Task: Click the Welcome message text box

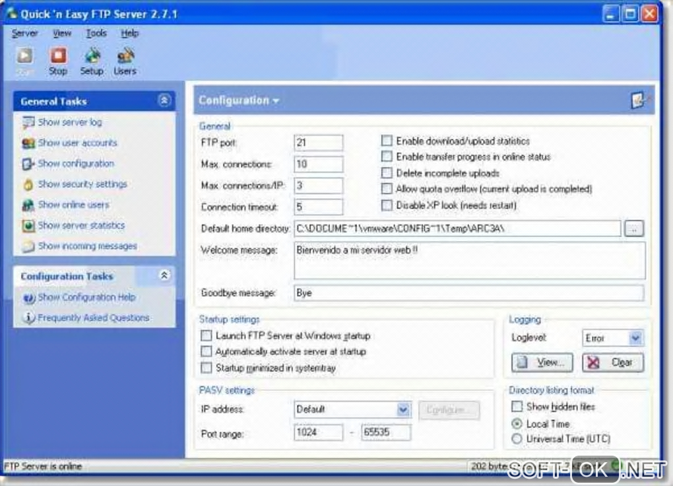Action: point(470,260)
